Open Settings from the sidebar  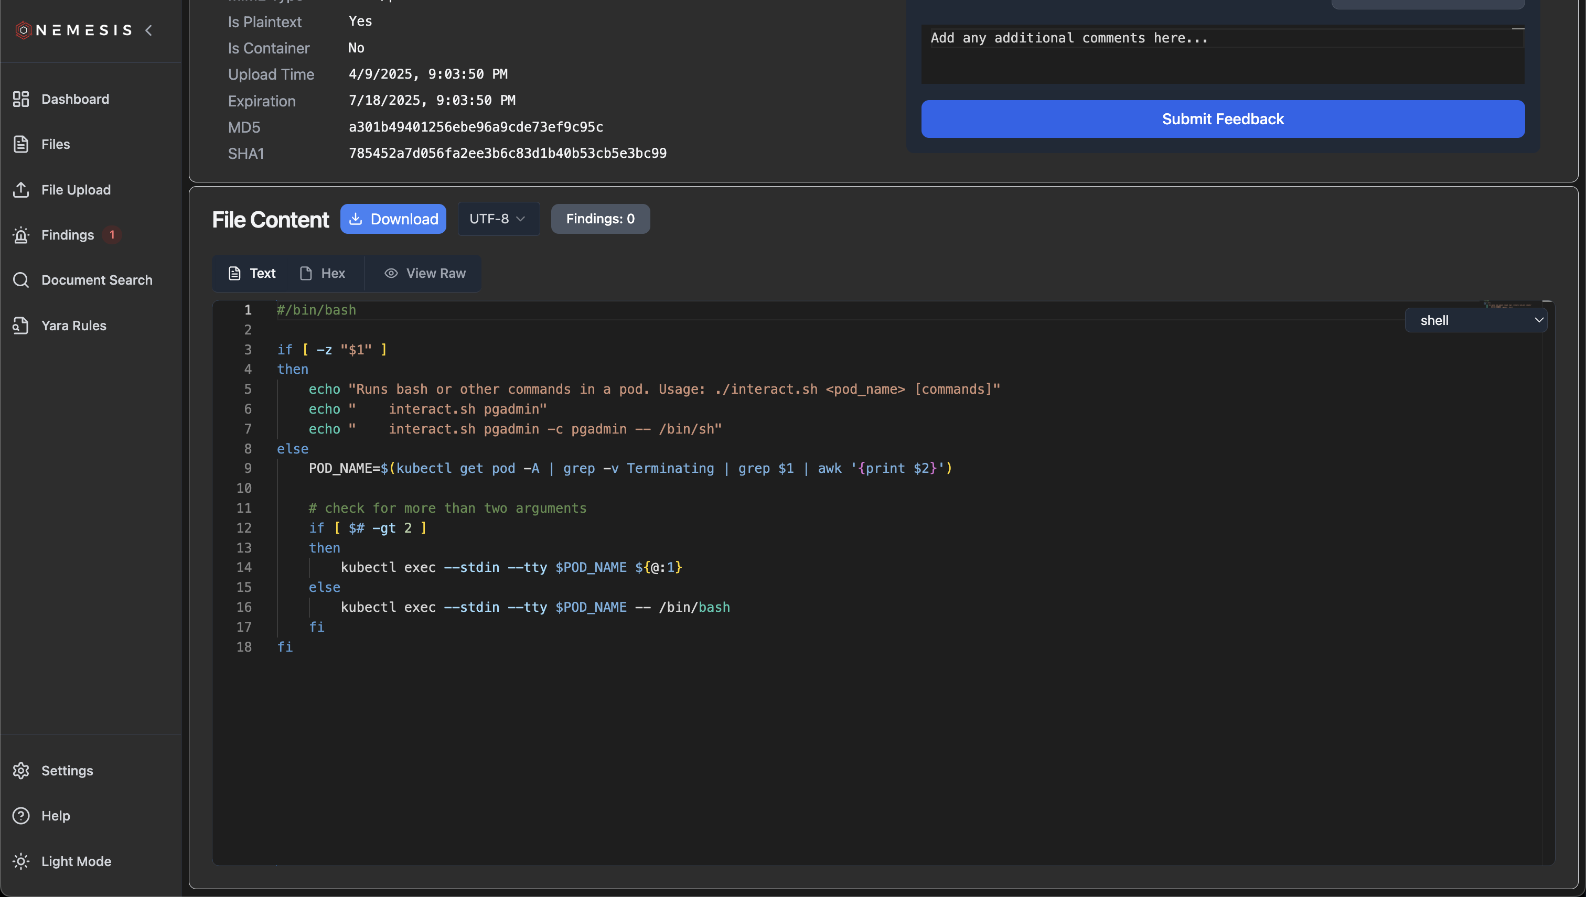[x=67, y=770]
